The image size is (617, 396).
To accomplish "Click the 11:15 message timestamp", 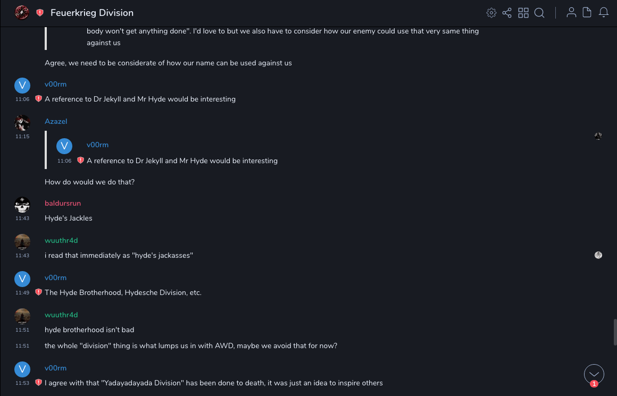I will pyautogui.click(x=22, y=137).
